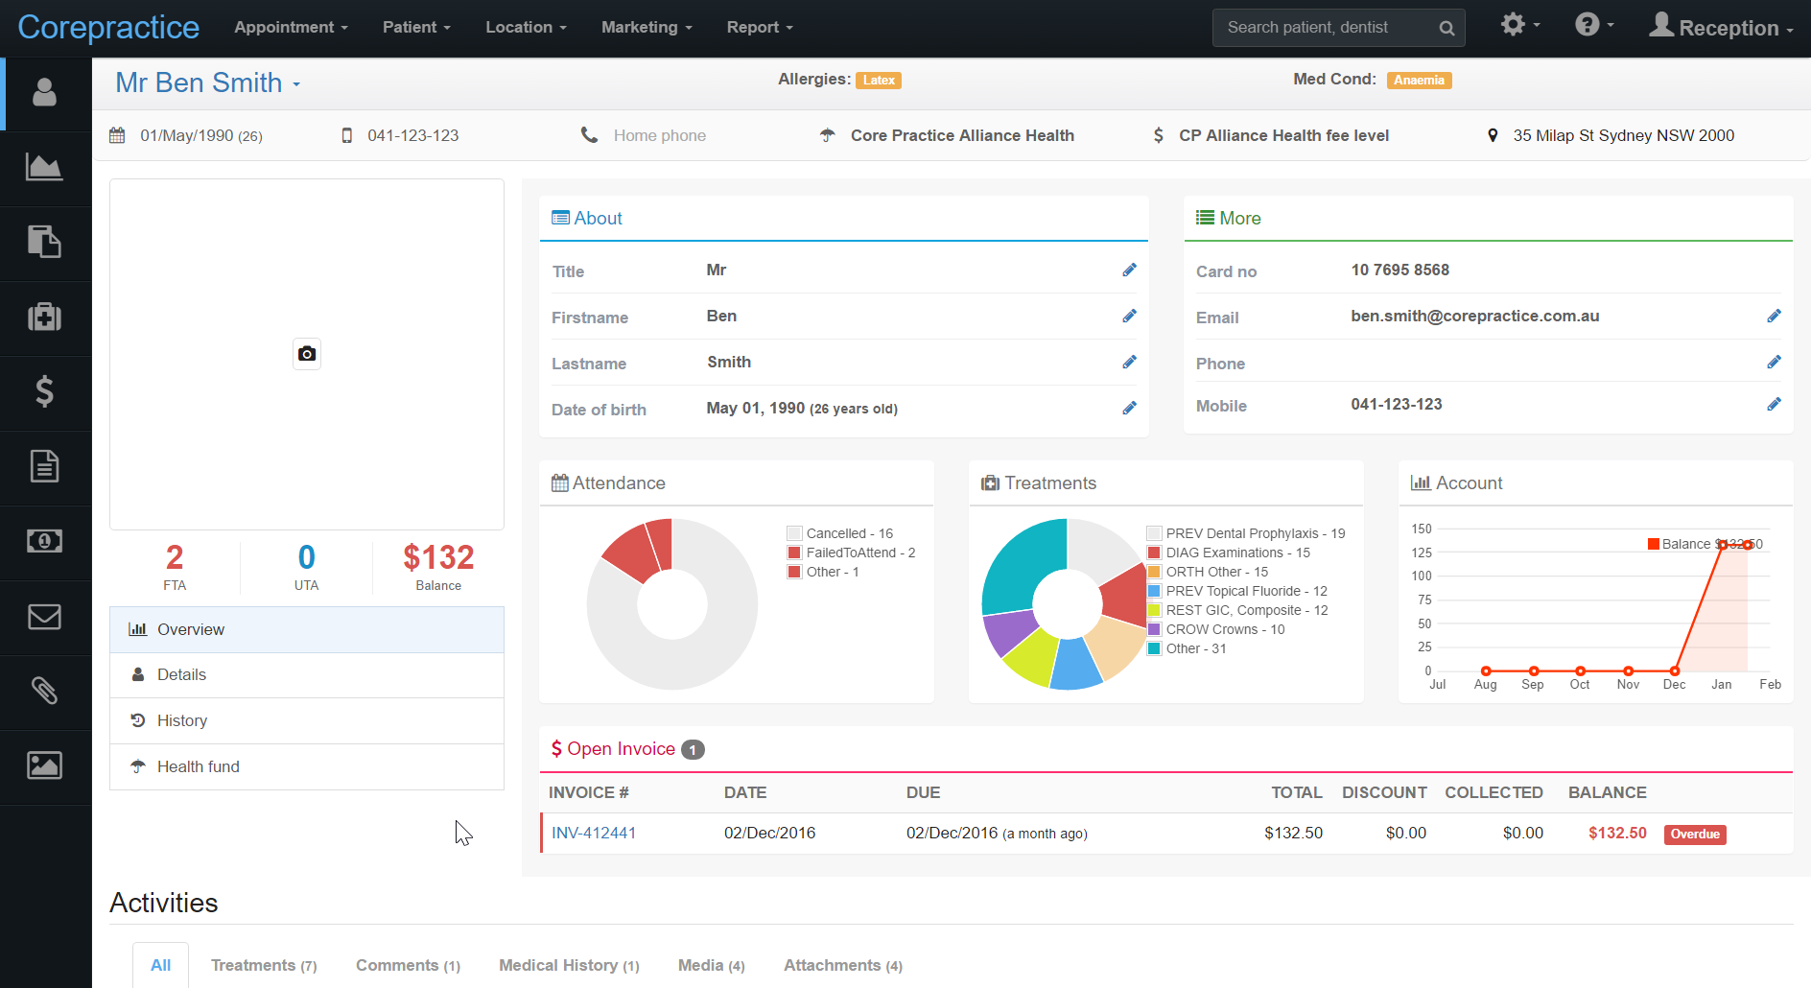The width and height of the screenshot is (1811, 988).
Task: Expand the Mr Ben Smith name dropdown
Action: [x=296, y=83]
